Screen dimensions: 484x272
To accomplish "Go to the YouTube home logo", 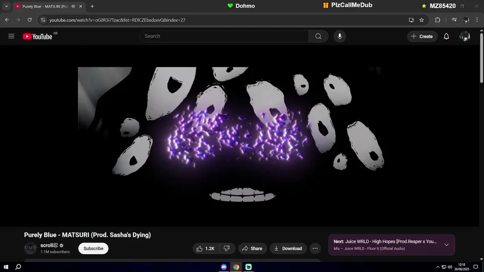I will [37, 36].
